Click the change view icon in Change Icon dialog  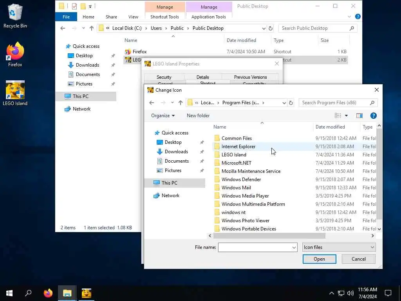[338, 116]
